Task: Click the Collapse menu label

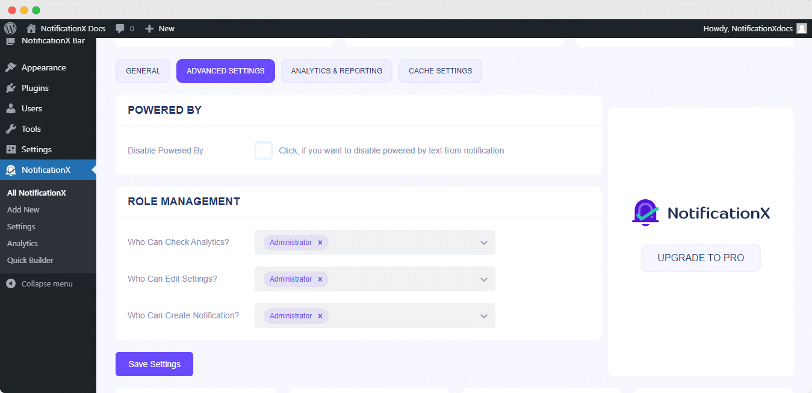Action: point(47,283)
